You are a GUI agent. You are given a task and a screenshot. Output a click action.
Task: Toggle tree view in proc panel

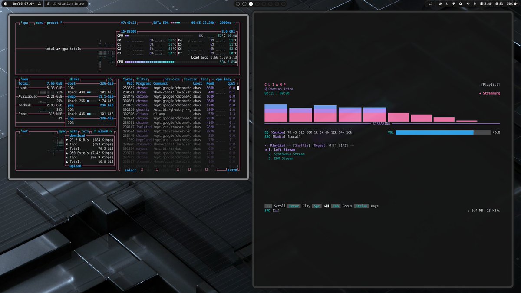pyautogui.click(x=204, y=79)
